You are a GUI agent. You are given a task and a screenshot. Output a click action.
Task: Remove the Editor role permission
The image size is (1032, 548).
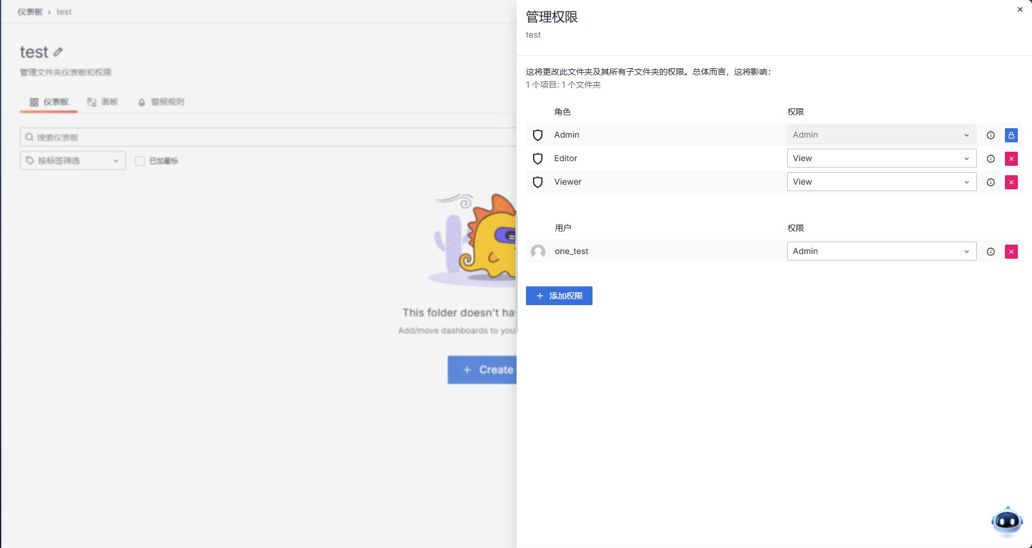pos(1011,159)
